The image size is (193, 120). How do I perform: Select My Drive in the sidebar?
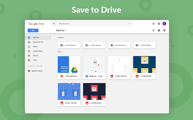[x=38, y=37]
